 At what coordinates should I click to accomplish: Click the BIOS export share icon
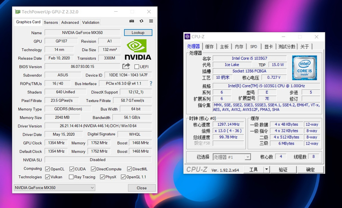[127, 66]
